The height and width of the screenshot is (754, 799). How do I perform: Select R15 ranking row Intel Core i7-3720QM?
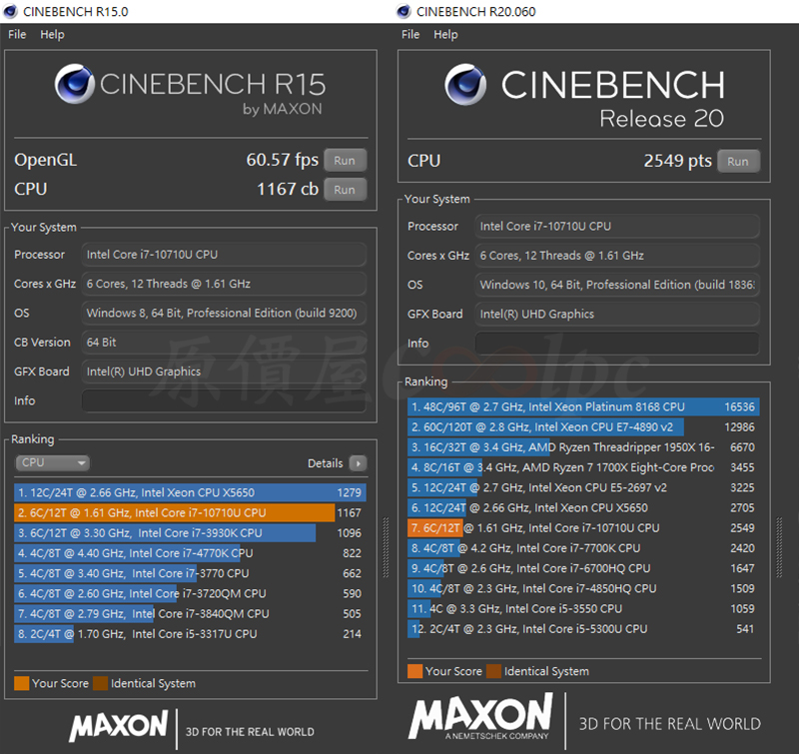pyautogui.click(x=190, y=593)
